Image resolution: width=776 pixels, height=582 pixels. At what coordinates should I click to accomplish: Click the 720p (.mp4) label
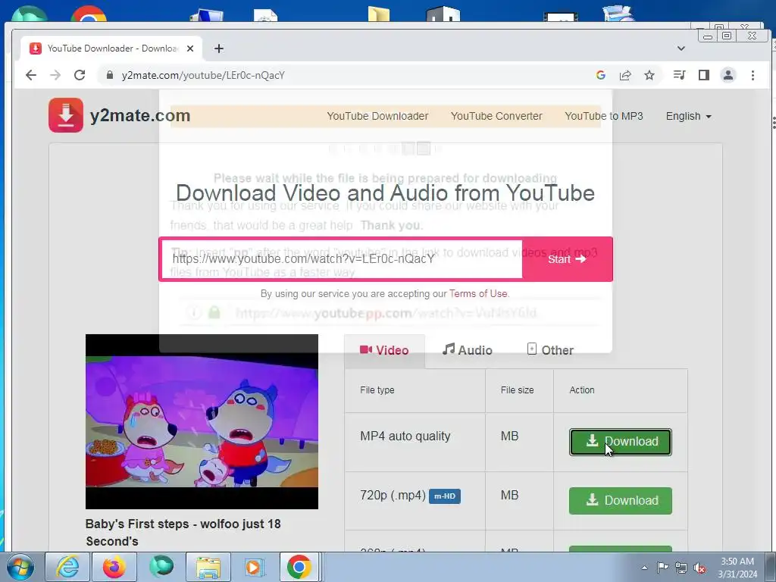tap(393, 496)
